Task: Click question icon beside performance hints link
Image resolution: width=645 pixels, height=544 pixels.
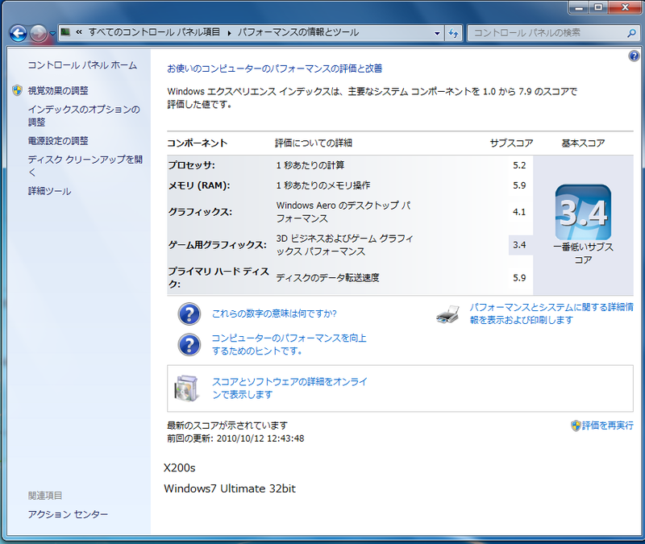Action: coord(189,345)
